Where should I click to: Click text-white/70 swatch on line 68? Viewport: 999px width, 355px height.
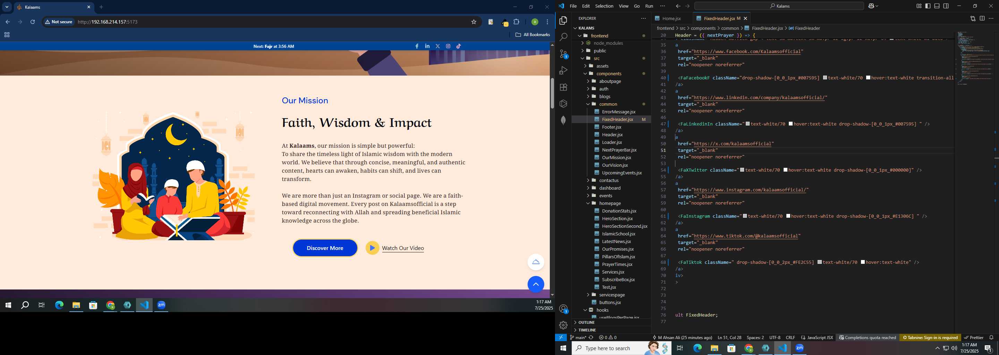tap(820, 262)
